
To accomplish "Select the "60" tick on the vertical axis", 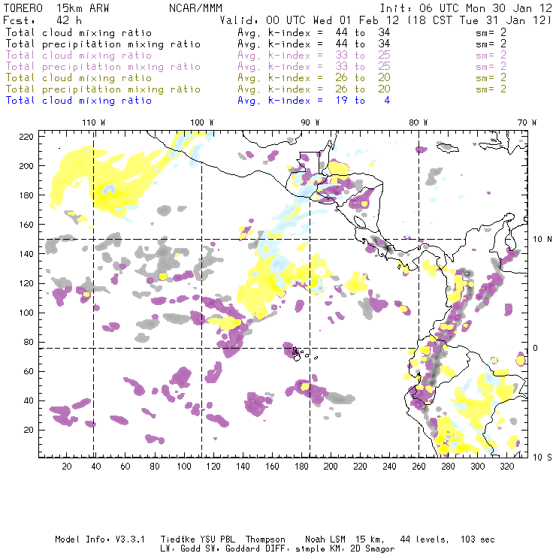I will pos(29,371).
